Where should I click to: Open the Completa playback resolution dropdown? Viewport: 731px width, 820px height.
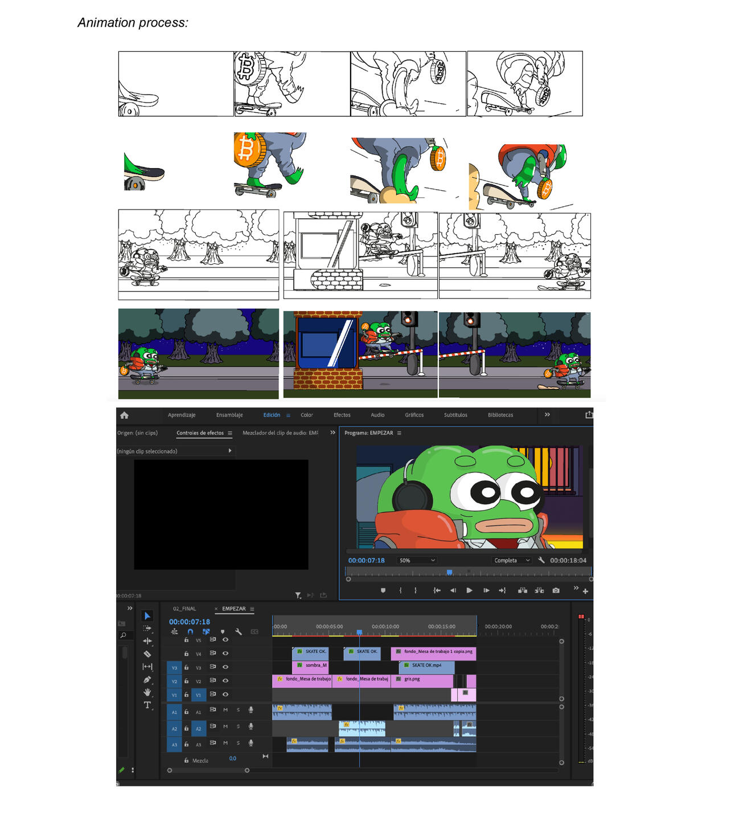[x=511, y=561]
